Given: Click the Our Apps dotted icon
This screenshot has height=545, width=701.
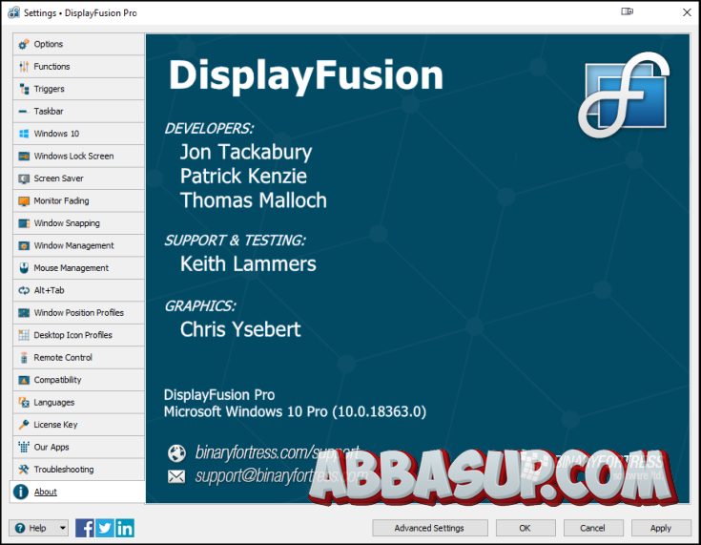Looking at the screenshot, I should 24,447.
